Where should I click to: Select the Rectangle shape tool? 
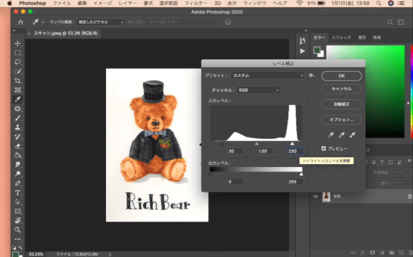tap(18, 211)
